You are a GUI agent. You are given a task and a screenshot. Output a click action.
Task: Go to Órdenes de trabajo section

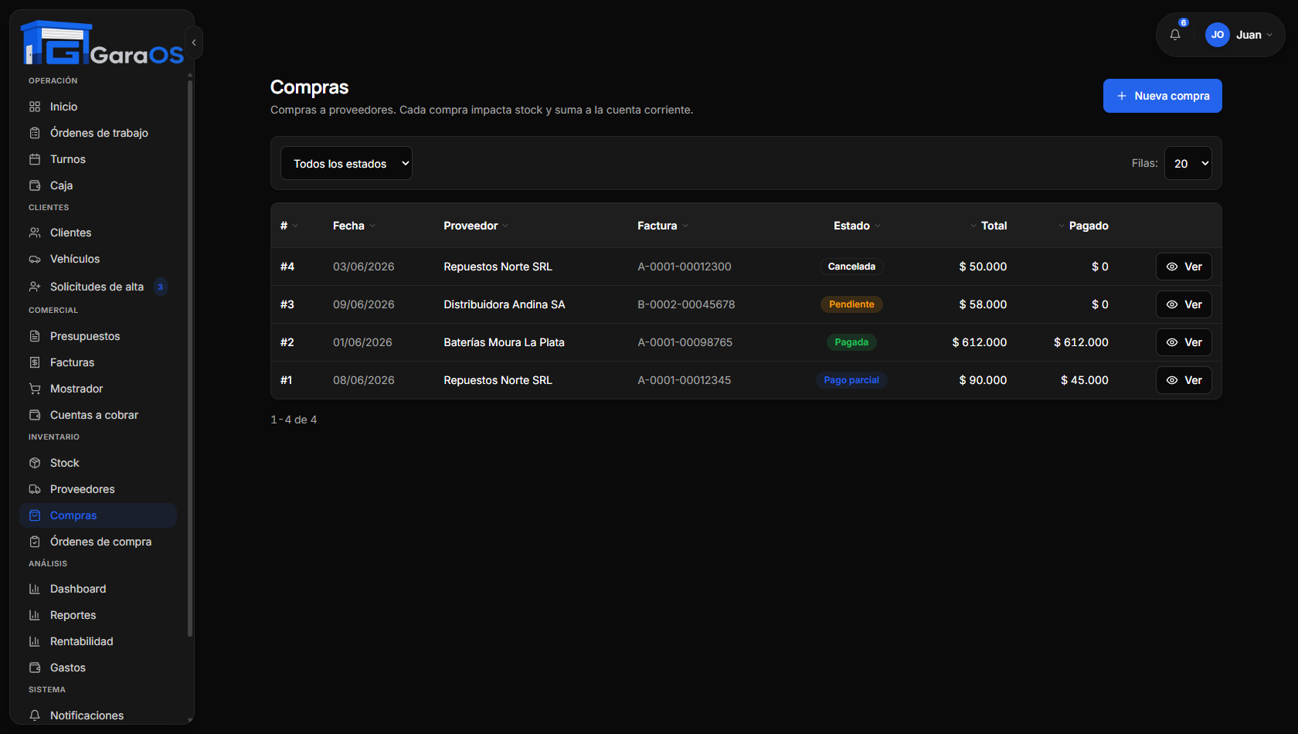(x=98, y=133)
